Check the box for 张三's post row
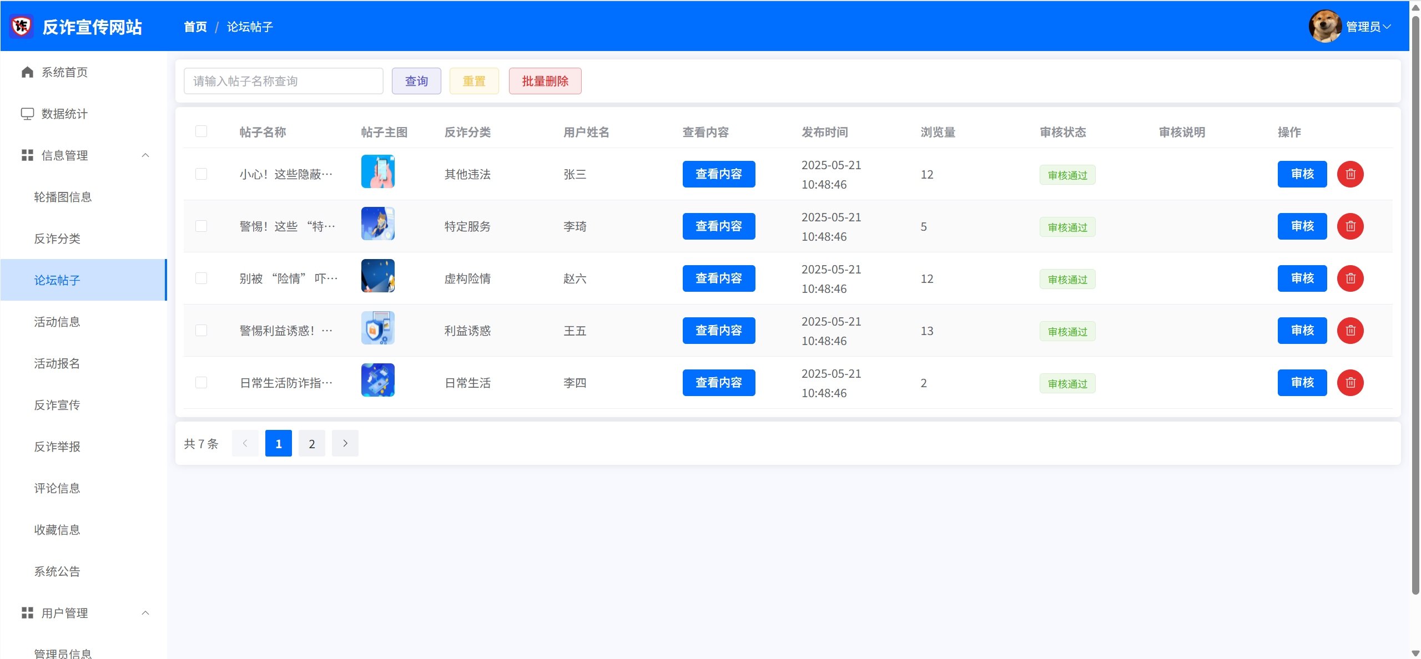1421x659 pixels. (201, 174)
